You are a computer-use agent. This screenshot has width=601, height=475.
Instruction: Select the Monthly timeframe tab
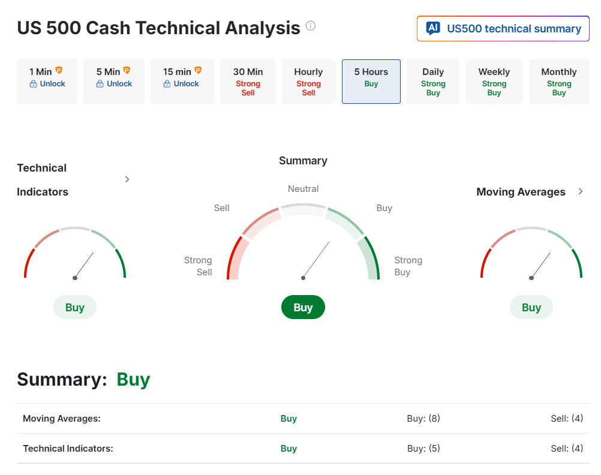[559, 82]
